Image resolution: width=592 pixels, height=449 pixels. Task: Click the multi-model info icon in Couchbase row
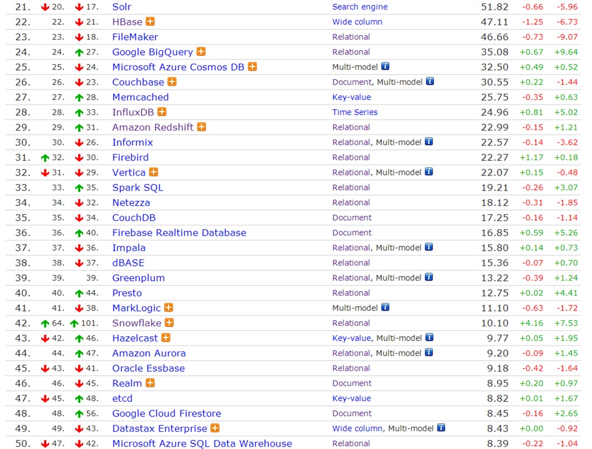tap(430, 81)
